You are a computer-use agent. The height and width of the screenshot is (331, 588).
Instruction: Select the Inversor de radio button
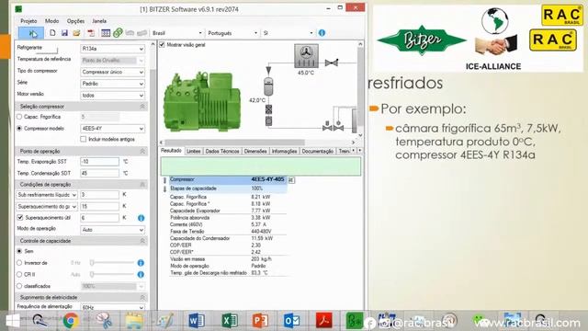[19, 263]
